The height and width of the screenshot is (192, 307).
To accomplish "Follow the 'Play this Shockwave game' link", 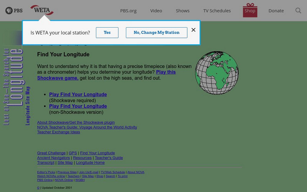I will (166, 72).
